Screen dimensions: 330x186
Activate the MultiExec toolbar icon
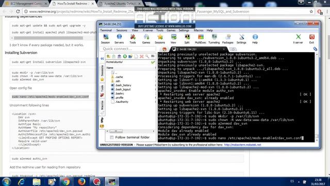coord(201,39)
